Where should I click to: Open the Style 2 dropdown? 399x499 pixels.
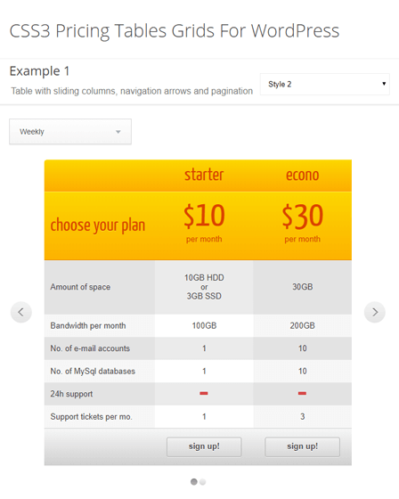pyautogui.click(x=325, y=84)
